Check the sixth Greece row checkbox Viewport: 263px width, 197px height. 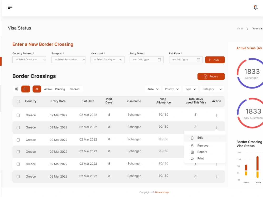point(18,177)
